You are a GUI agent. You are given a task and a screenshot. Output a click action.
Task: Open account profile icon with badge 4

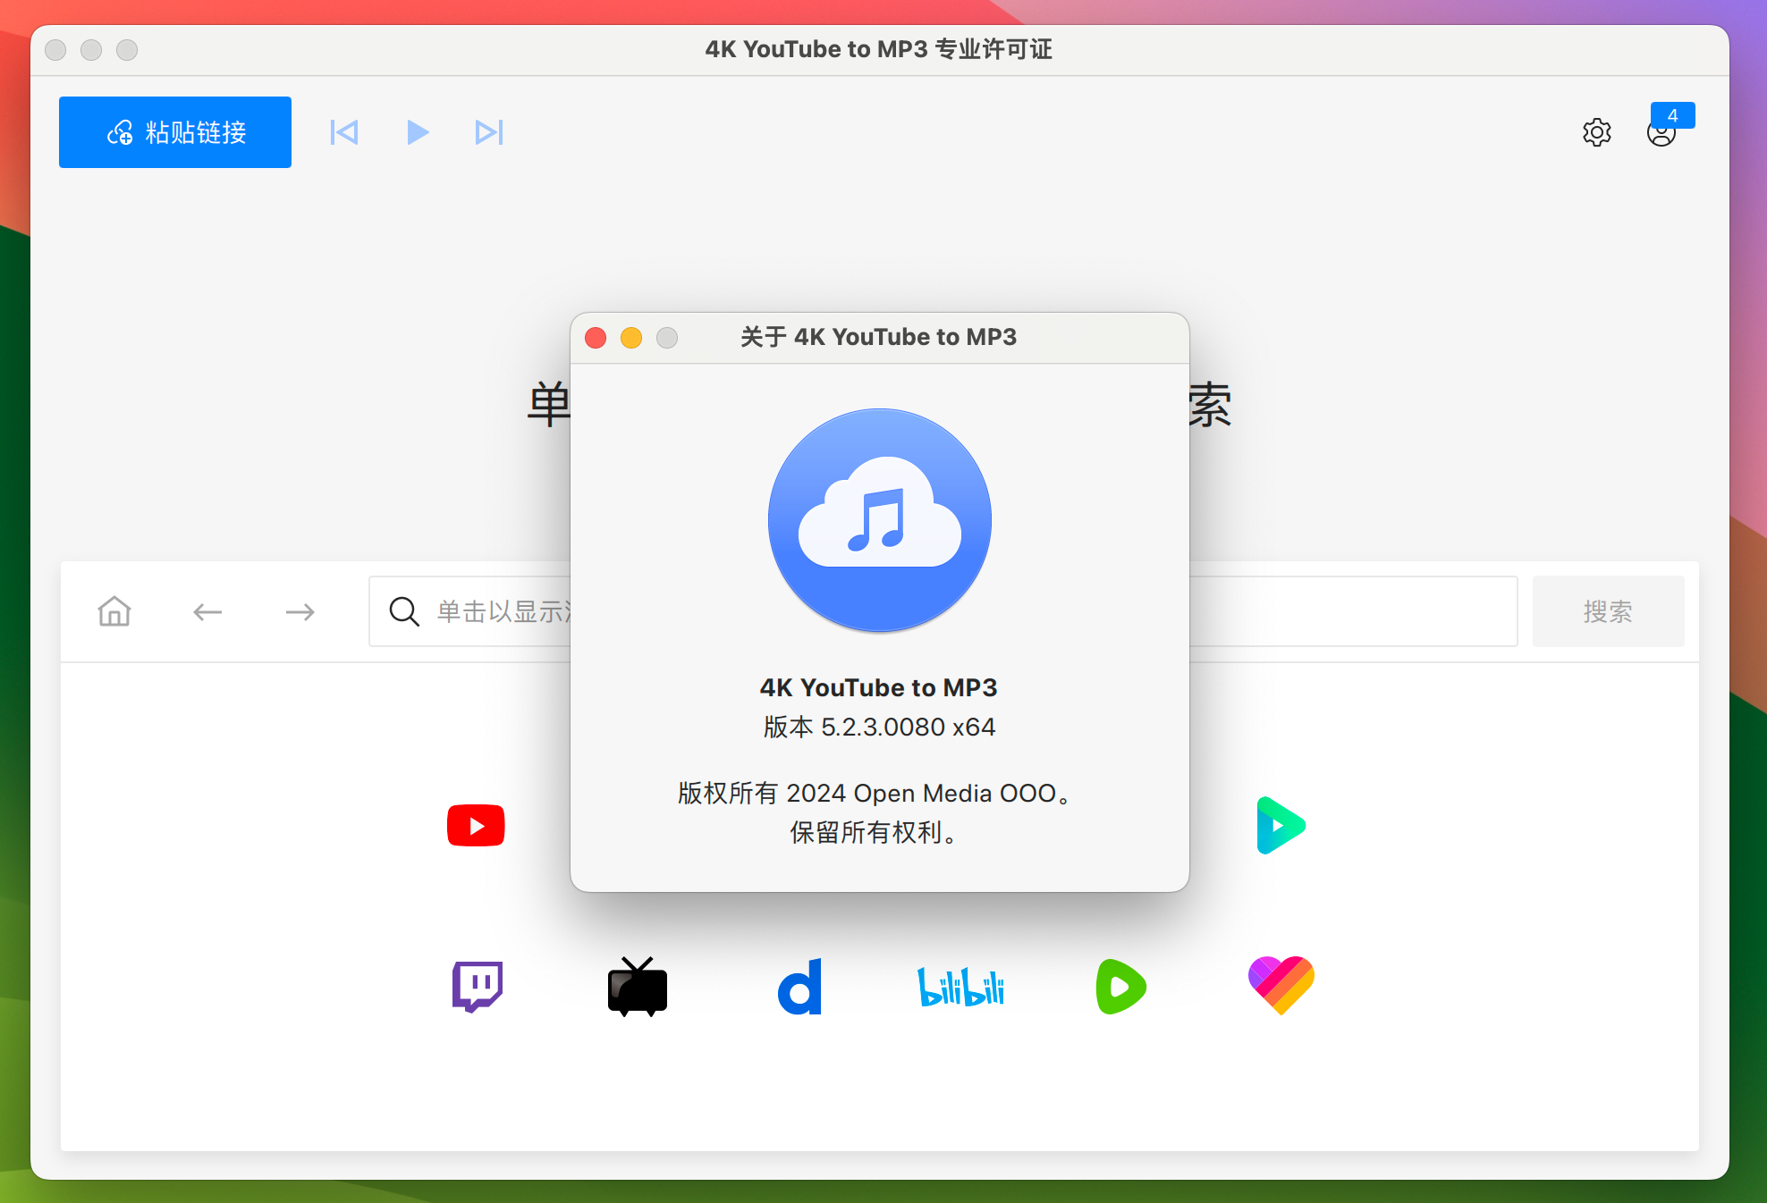pyautogui.click(x=1662, y=132)
